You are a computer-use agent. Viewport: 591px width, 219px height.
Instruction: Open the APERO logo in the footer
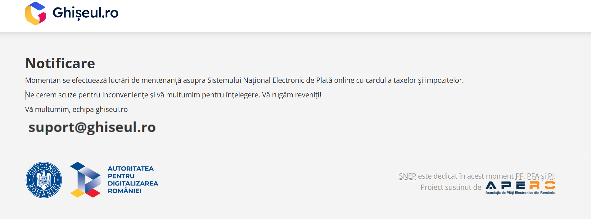(x=520, y=185)
